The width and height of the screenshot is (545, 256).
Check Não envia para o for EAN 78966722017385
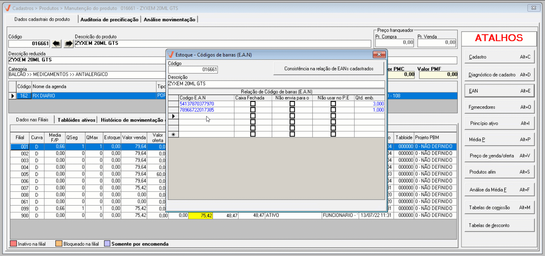coord(292,110)
